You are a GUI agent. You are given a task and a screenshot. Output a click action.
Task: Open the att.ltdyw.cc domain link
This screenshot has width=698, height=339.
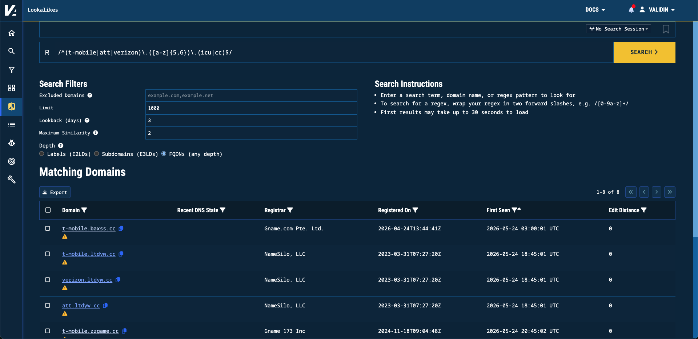(x=81, y=306)
